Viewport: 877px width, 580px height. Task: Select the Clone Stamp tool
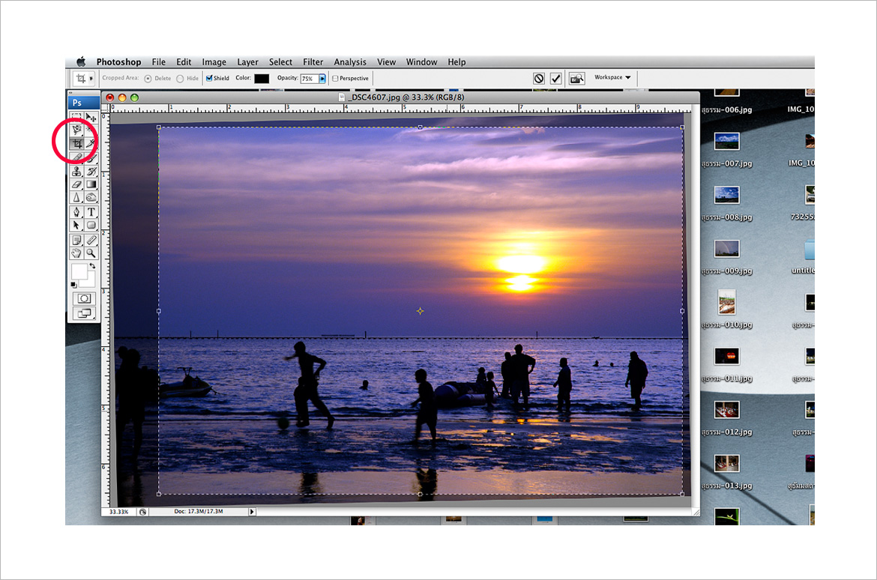(76, 171)
